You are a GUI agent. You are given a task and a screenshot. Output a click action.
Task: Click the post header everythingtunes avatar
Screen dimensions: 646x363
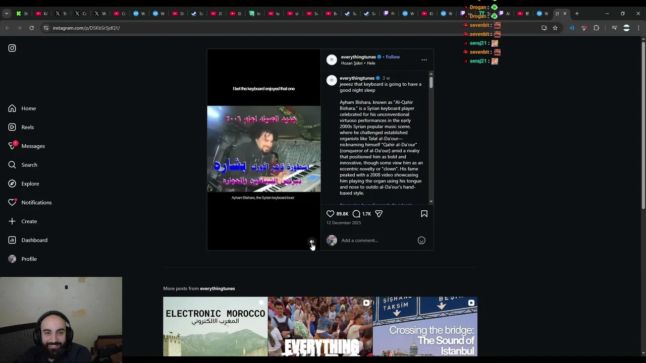point(332,60)
